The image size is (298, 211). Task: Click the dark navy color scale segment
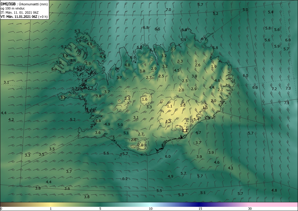(x=198, y=204)
